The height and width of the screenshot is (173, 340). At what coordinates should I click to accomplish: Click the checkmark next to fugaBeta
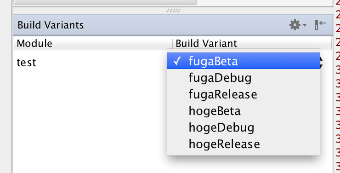[x=177, y=61]
